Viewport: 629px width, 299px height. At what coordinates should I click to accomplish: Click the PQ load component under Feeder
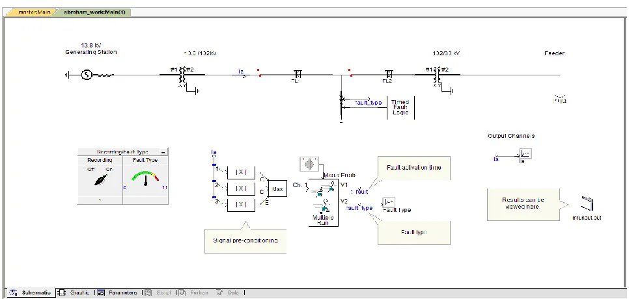point(559,99)
